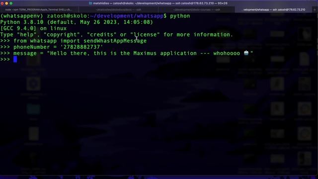Screen dimensions: 318x179
Task: Add a new terminal tab with plus button
Action: pyautogui.click(x=315, y=9)
